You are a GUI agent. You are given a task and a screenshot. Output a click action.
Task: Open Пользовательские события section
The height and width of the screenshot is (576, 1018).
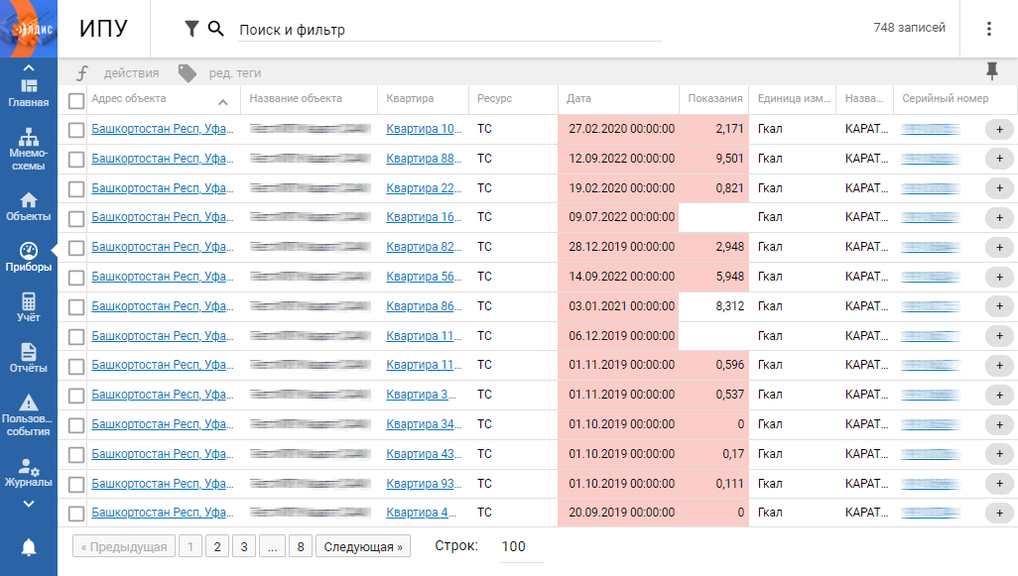(29, 415)
